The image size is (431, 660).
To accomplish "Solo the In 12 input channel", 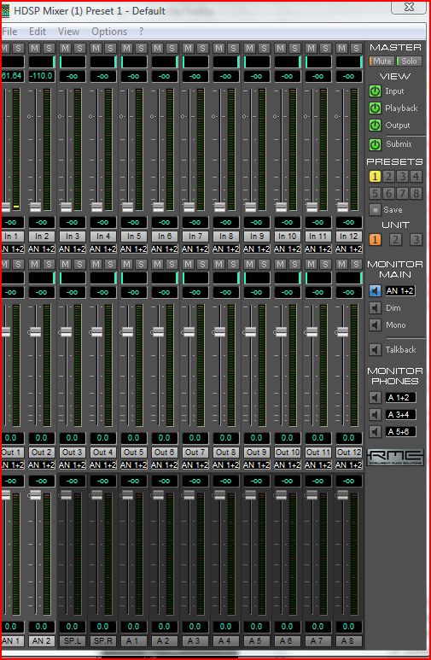I will [356, 48].
